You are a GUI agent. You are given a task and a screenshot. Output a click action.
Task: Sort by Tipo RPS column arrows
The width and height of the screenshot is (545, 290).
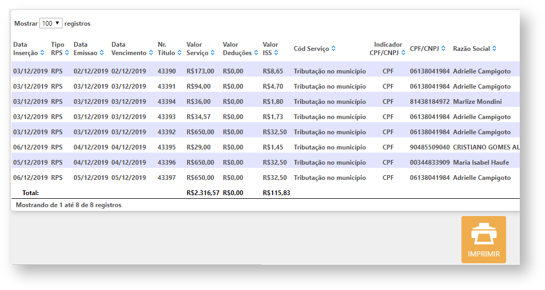67,53
